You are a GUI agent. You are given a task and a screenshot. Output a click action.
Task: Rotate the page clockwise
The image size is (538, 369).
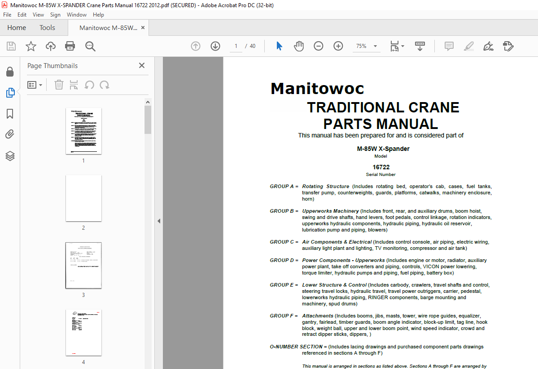coord(104,85)
